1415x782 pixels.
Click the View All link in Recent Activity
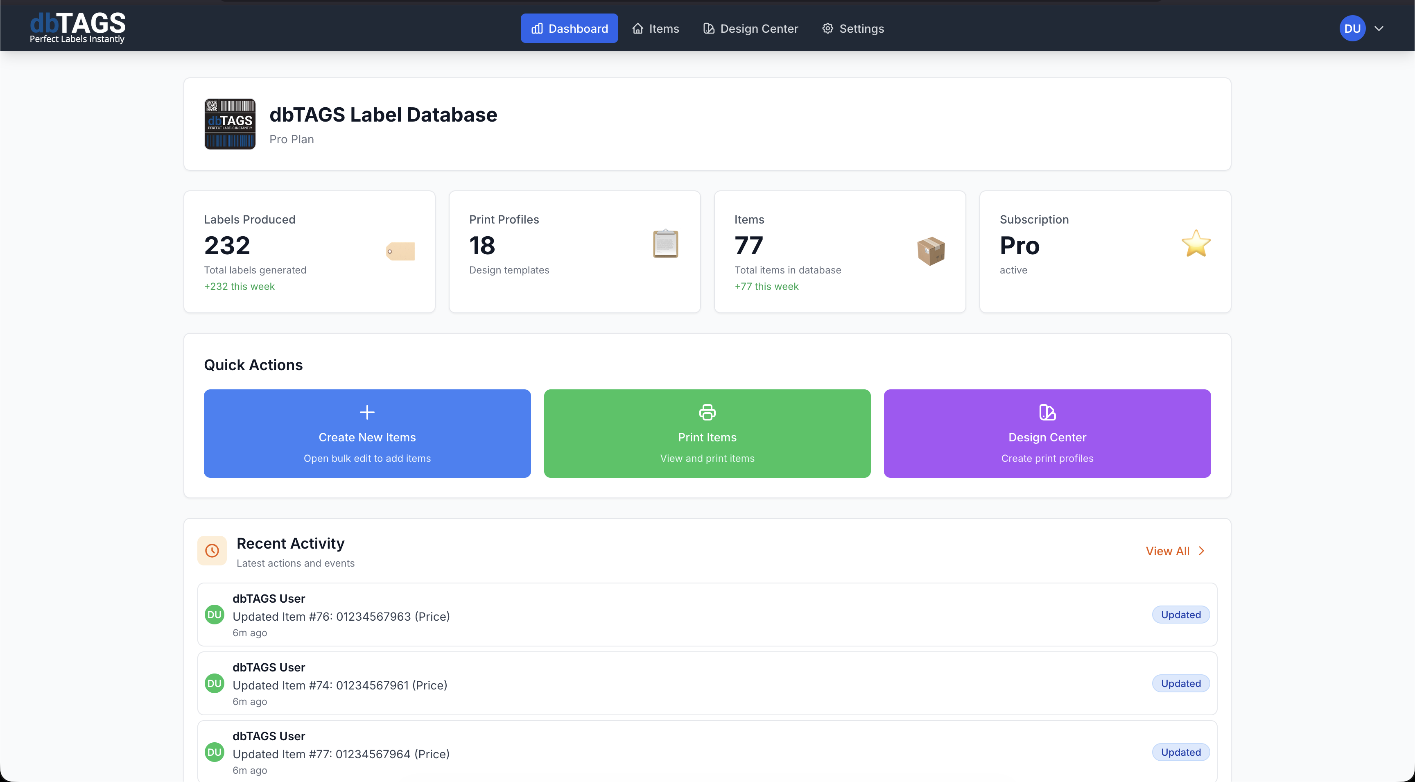(x=1168, y=551)
